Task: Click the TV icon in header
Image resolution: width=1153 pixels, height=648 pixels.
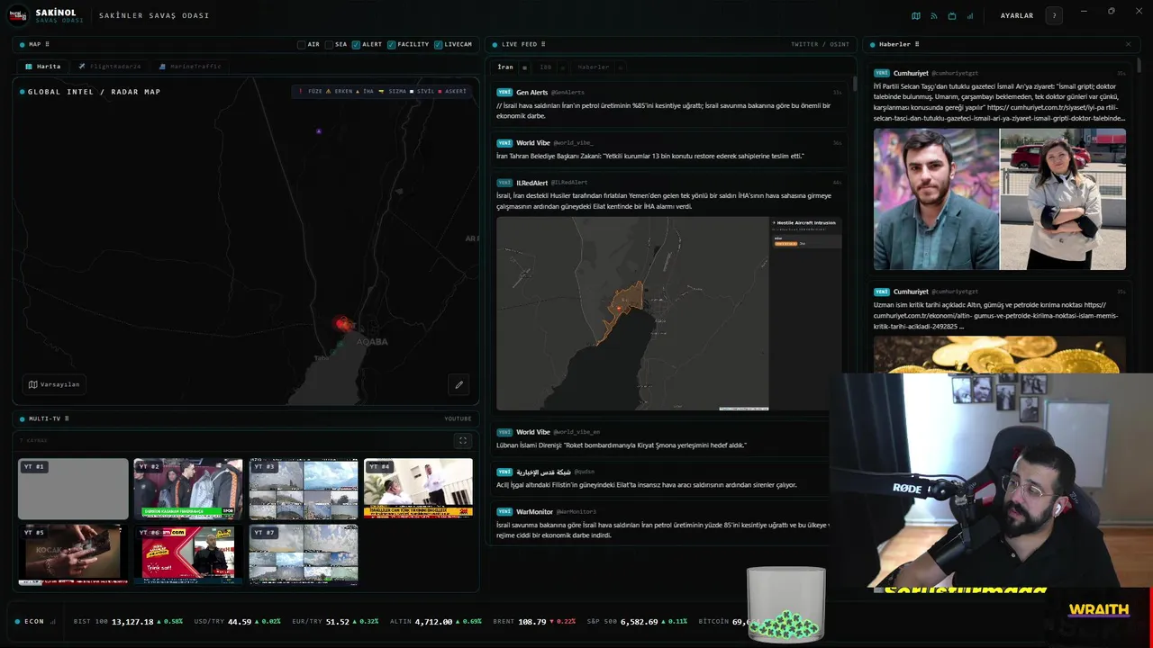Action: tap(952, 15)
